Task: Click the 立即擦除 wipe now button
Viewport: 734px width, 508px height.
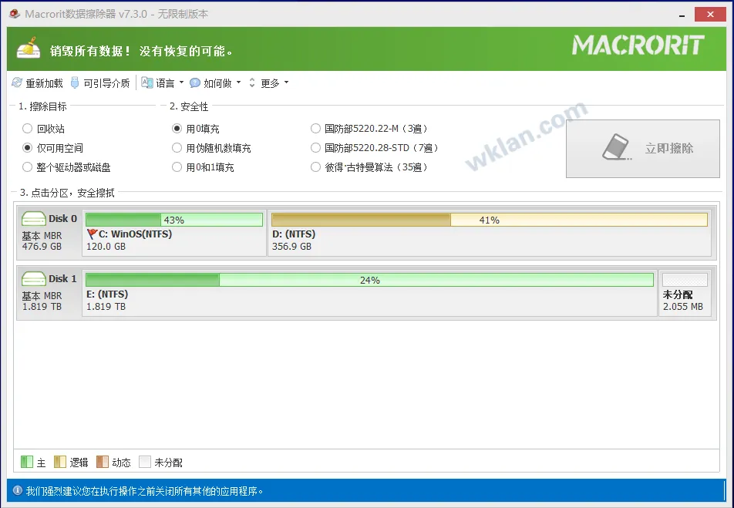Action: 643,149
